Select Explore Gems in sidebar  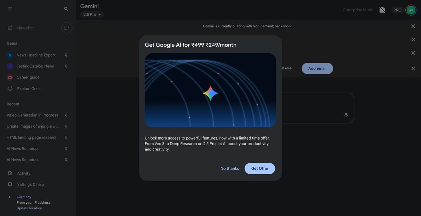[x=29, y=89]
